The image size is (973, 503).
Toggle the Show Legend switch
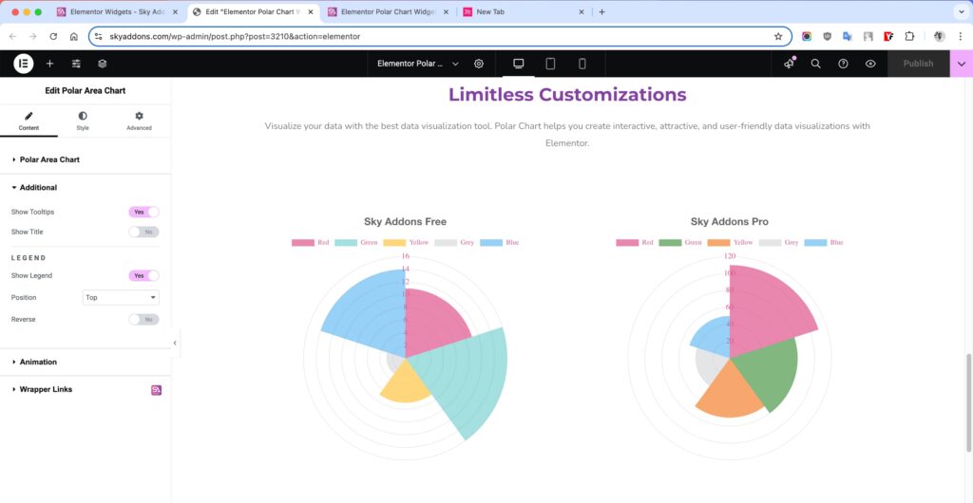144,275
